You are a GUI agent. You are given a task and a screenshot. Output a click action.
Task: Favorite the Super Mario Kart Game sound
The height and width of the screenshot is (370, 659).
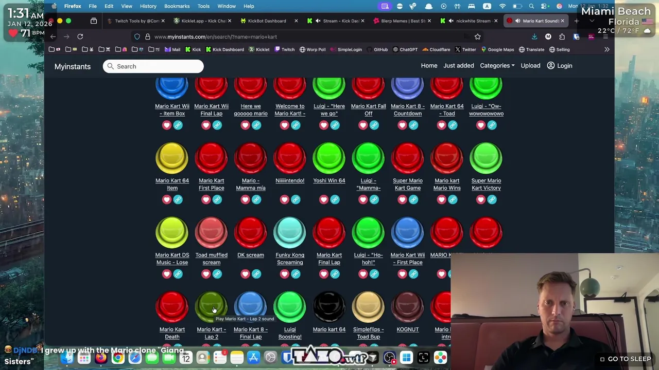(402, 199)
